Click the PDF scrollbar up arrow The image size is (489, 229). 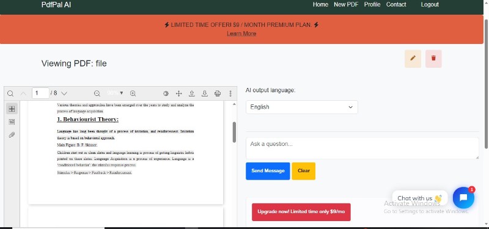pyautogui.click(x=234, y=104)
